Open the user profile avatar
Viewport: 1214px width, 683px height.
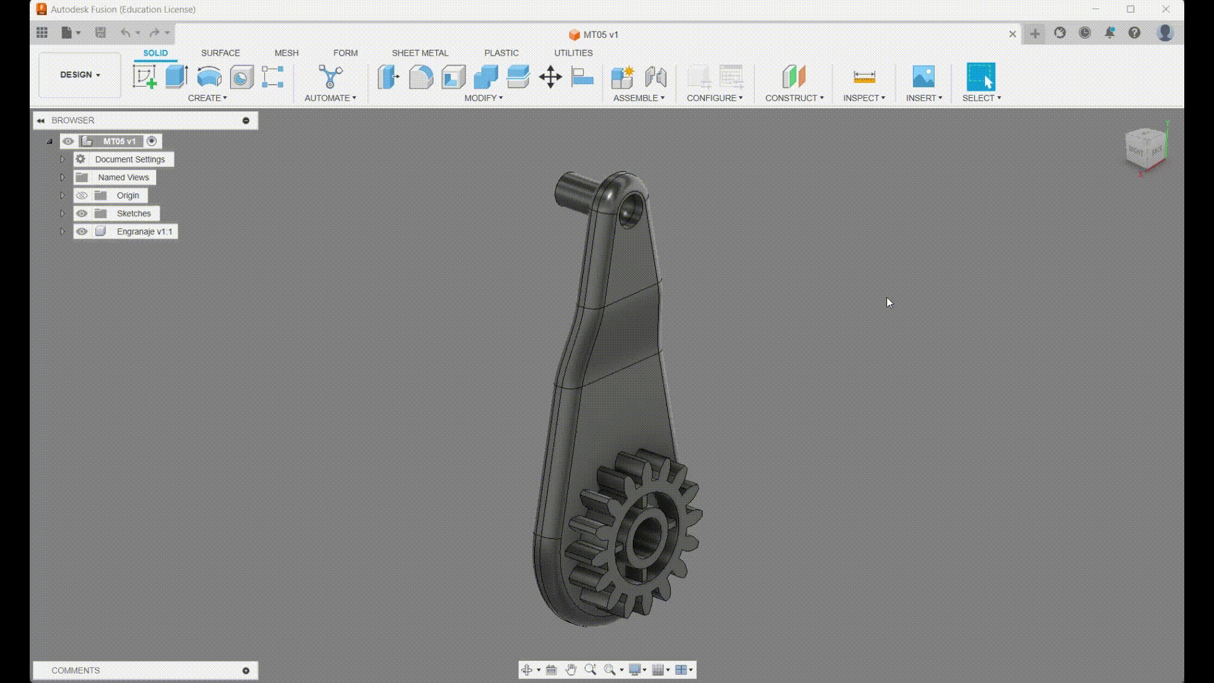(x=1165, y=33)
